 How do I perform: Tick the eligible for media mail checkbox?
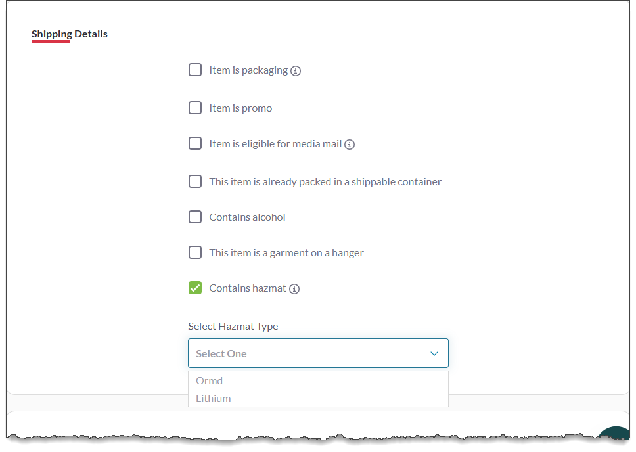195,143
